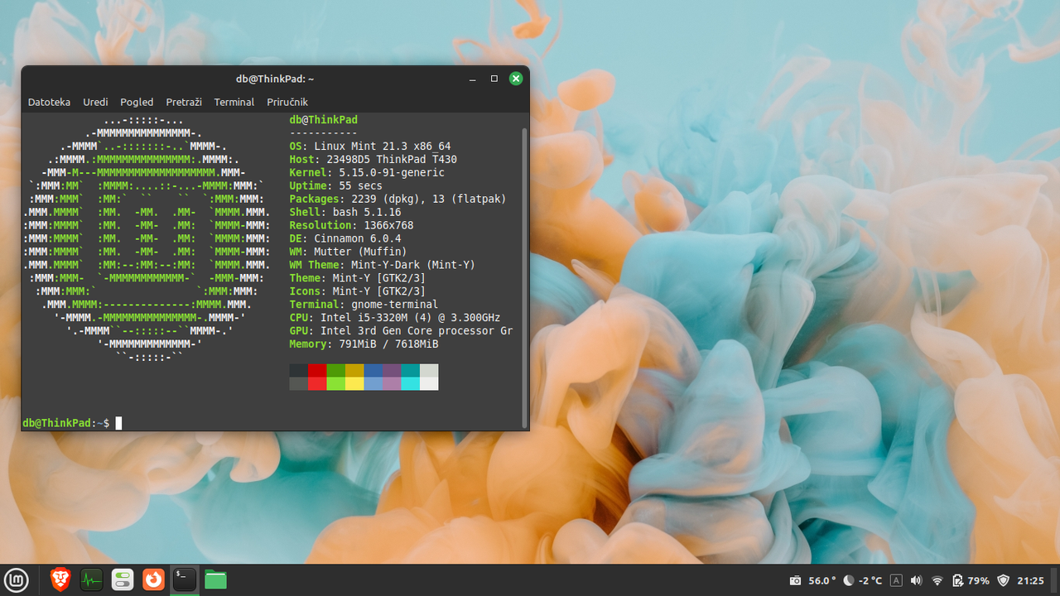Click the bright cyan palette block
This screenshot has width=1060, height=596.
pyautogui.click(x=410, y=384)
